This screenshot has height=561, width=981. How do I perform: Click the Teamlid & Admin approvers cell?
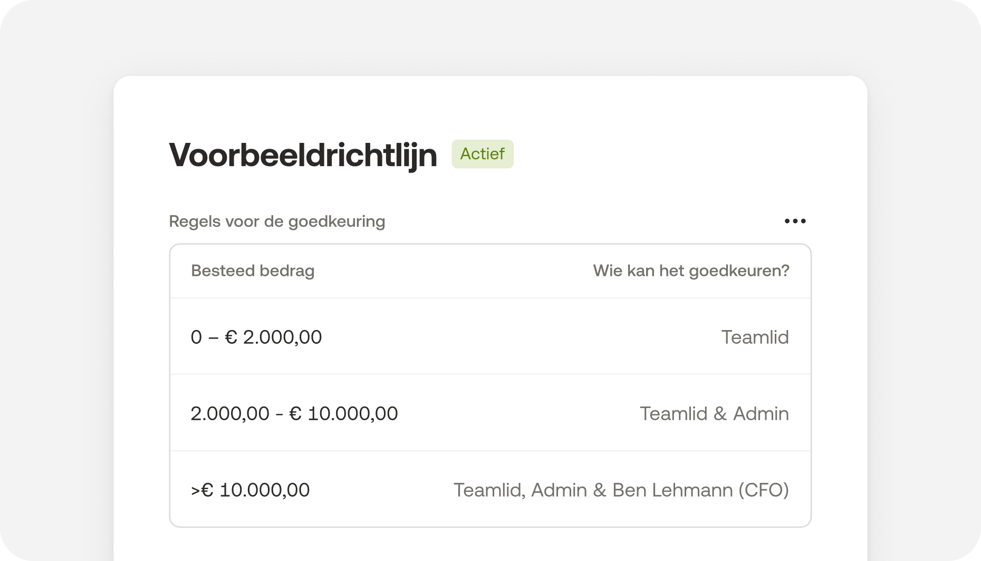[714, 413]
